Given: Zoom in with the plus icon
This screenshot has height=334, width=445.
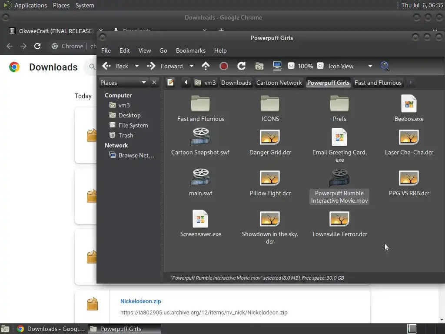Looking at the screenshot, I should (320, 66).
